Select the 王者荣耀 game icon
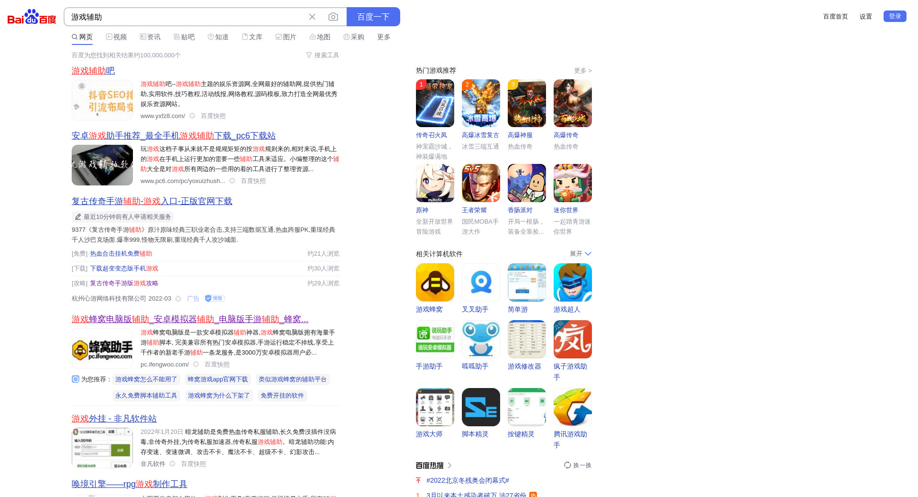This screenshot has height=497, width=918. (481, 183)
